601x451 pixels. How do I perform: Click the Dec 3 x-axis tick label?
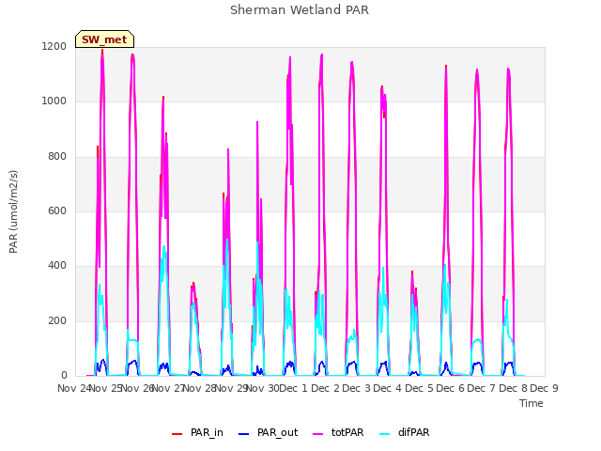click(x=356, y=388)
